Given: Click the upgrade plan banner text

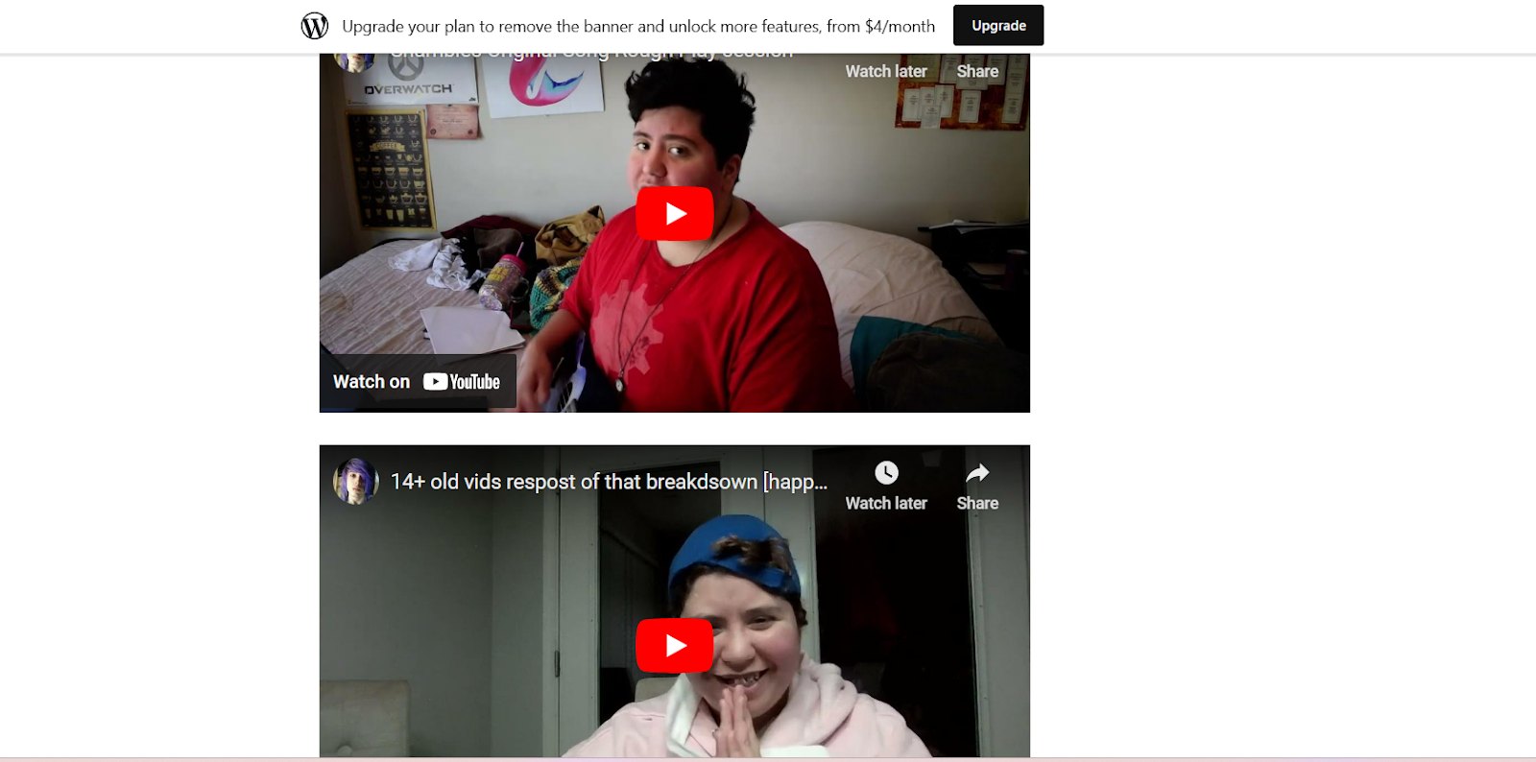Looking at the screenshot, I should (x=638, y=27).
